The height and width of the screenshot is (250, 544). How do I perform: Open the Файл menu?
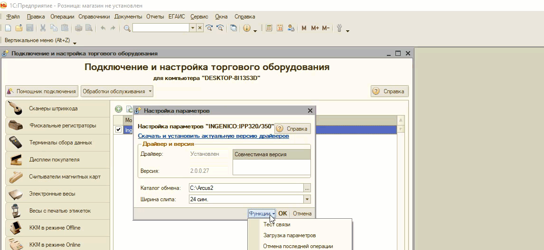(x=13, y=17)
